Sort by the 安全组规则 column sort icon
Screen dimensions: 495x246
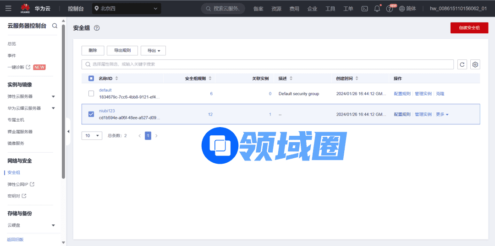pyautogui.click(x=210, y=78)
